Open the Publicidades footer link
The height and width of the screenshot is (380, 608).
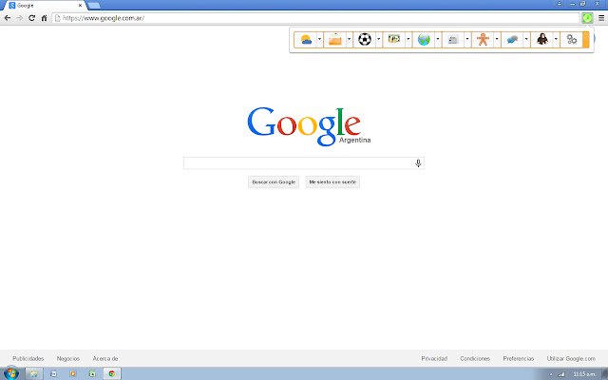[x=28, y=359]
